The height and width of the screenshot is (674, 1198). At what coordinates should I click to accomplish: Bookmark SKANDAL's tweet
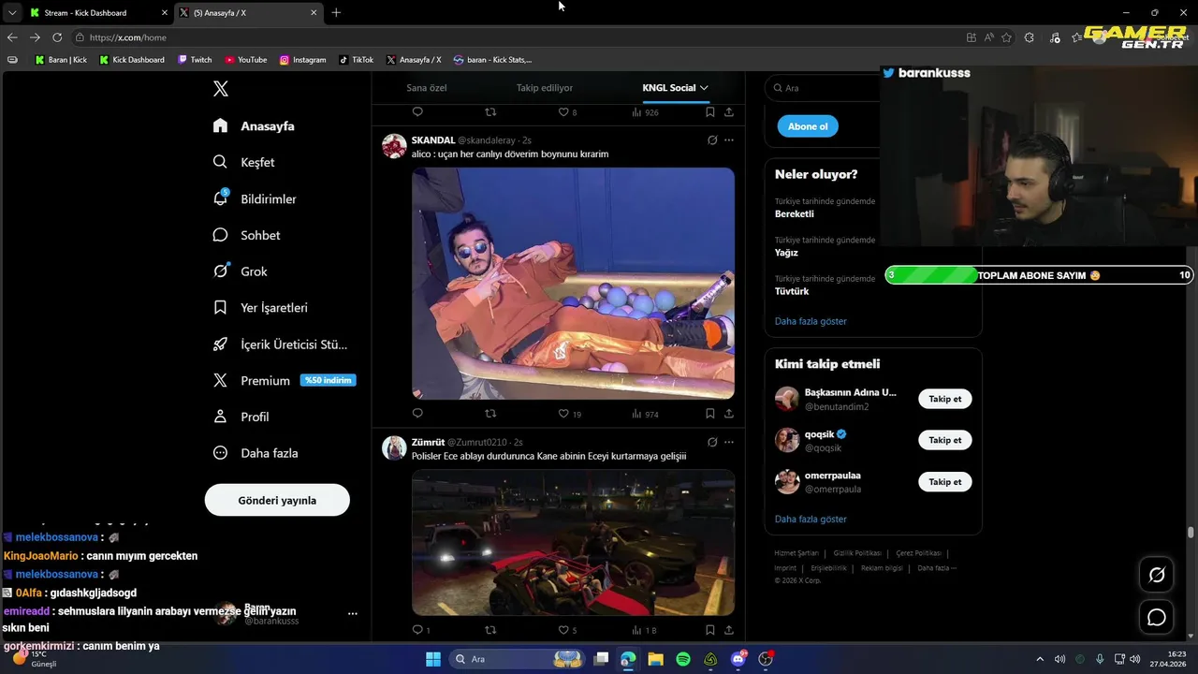click(x=710, y=414)
